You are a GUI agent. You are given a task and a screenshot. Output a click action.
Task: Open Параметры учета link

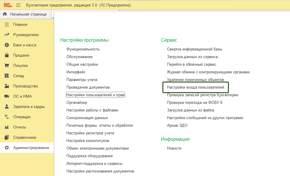click(82, 80)
